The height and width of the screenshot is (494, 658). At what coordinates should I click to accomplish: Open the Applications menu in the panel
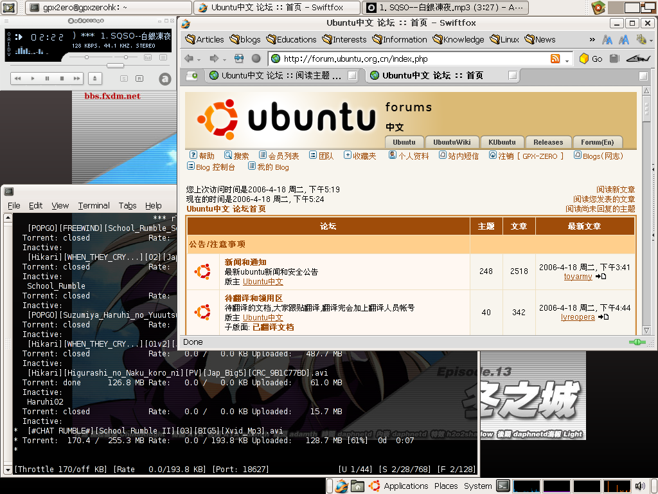point(406,486)
